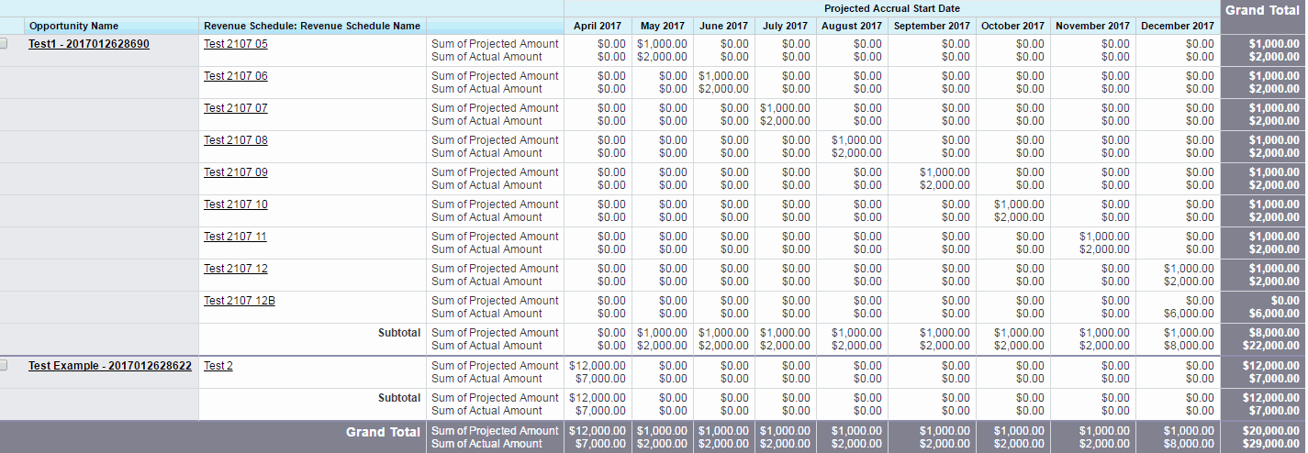
Task: Open the Test1 - 2017012628690 opportunity link
Action: 89,44
